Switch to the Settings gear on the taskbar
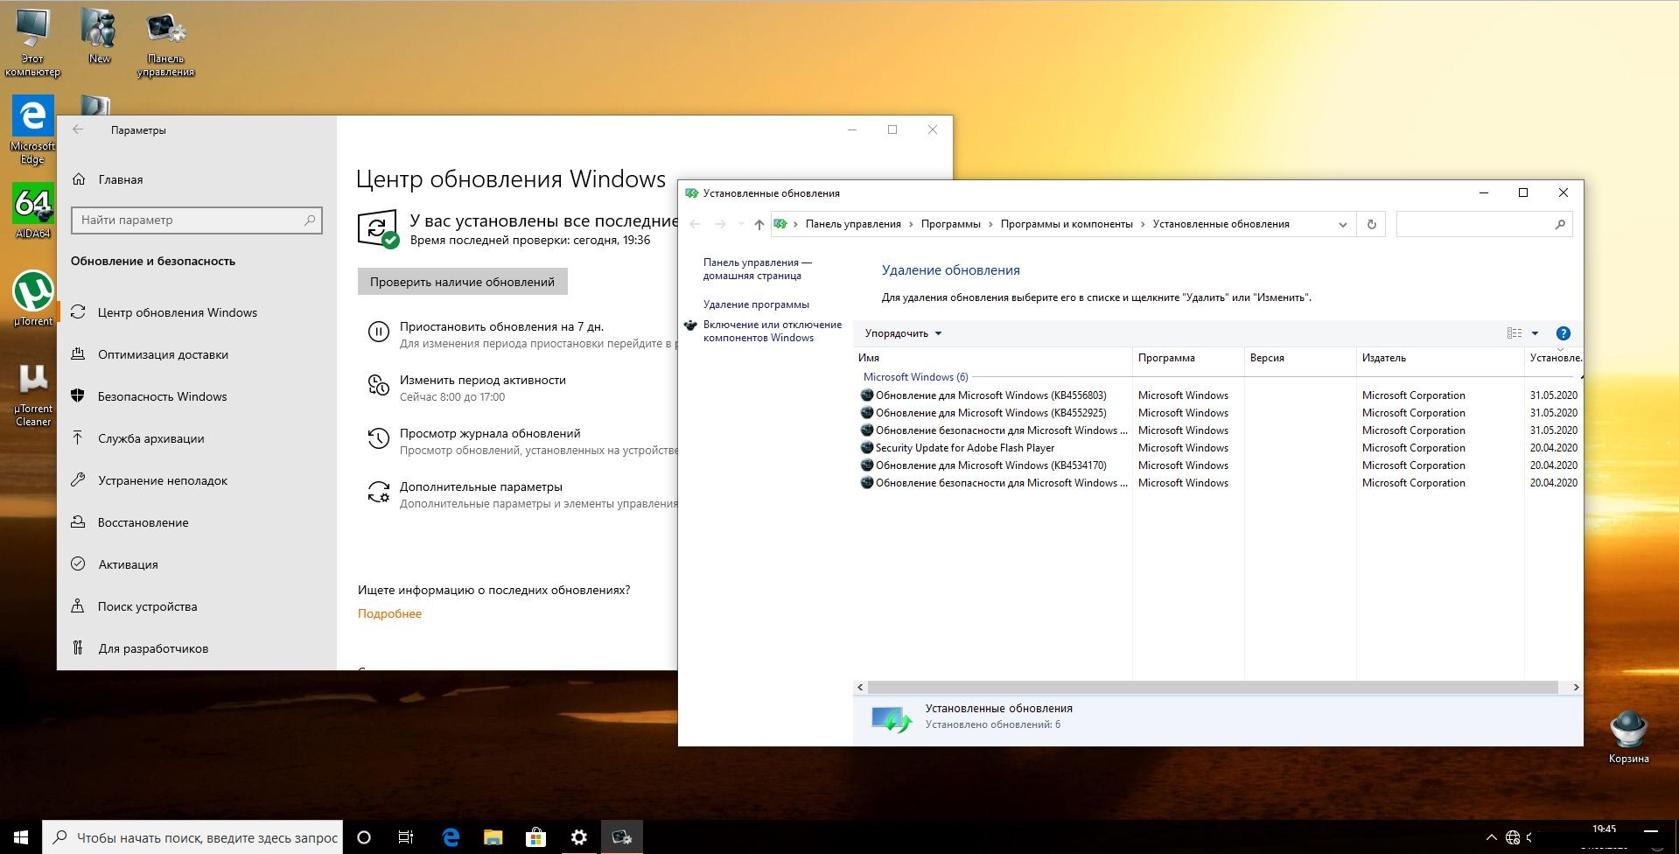Image resolution: width=1679 pixels, height=854 pixels. 578,837
